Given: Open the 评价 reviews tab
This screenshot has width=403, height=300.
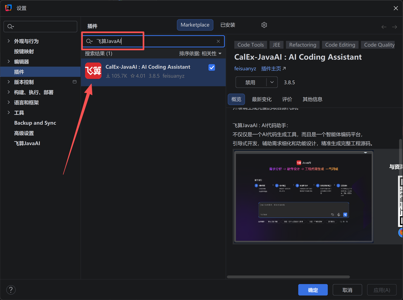Looking at the screenshot, I should click(x=287, y=99).
